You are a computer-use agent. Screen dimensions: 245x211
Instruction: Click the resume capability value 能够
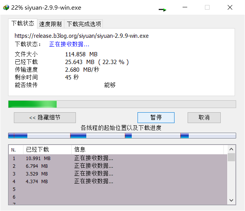[110, 85]
